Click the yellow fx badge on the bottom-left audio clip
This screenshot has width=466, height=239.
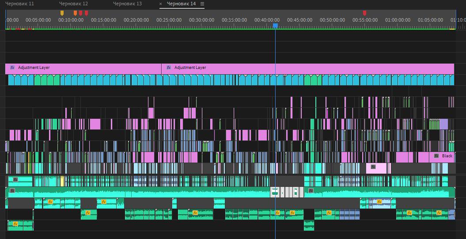coord(15,224)
